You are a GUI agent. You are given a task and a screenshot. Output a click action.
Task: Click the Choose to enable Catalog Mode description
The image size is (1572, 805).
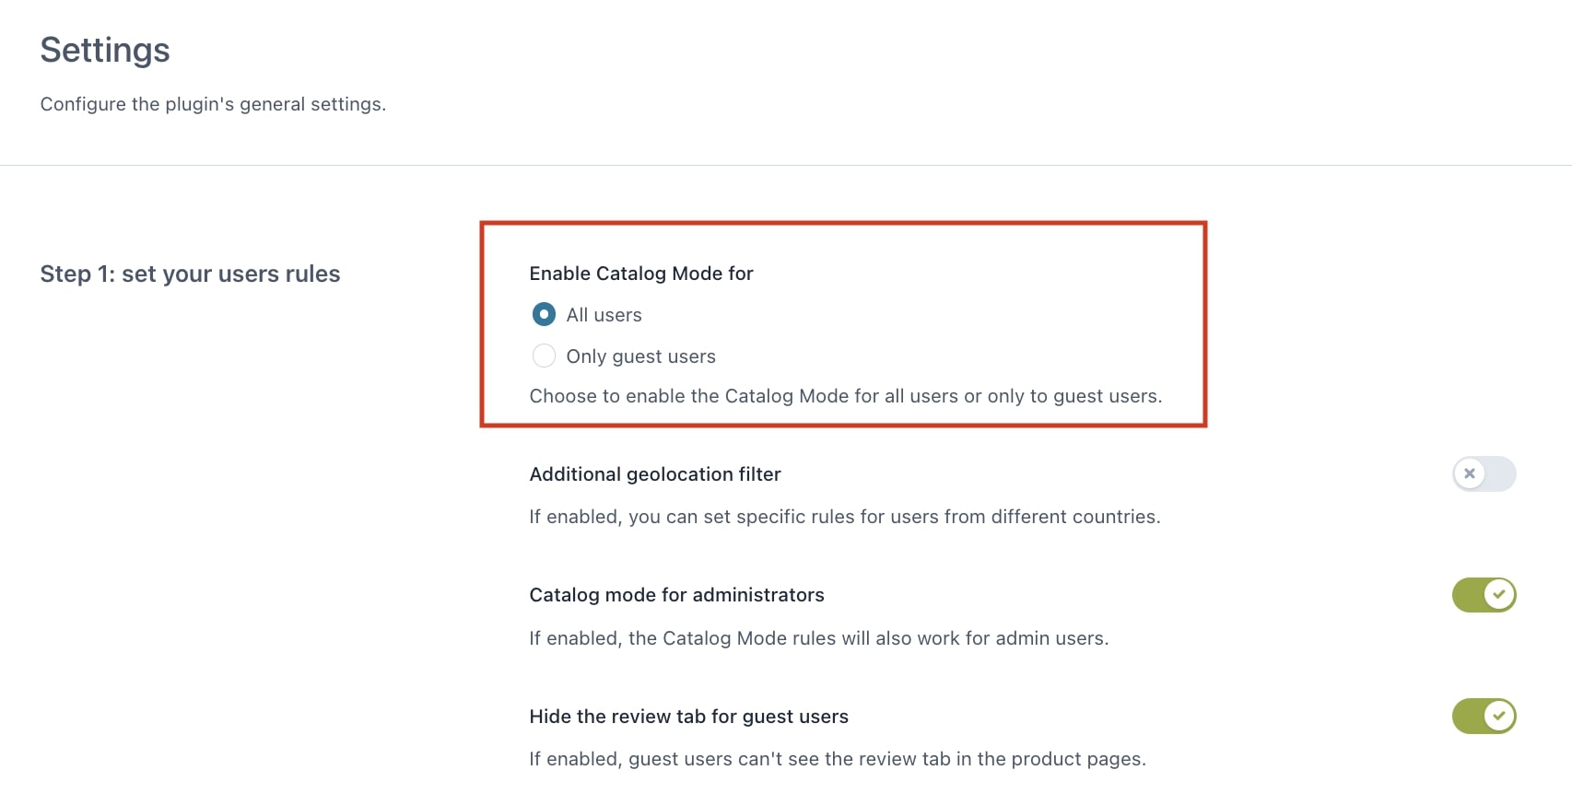tap(845, 396)
